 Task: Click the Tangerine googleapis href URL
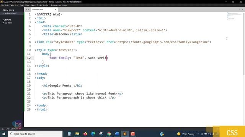tap(162, 42)
